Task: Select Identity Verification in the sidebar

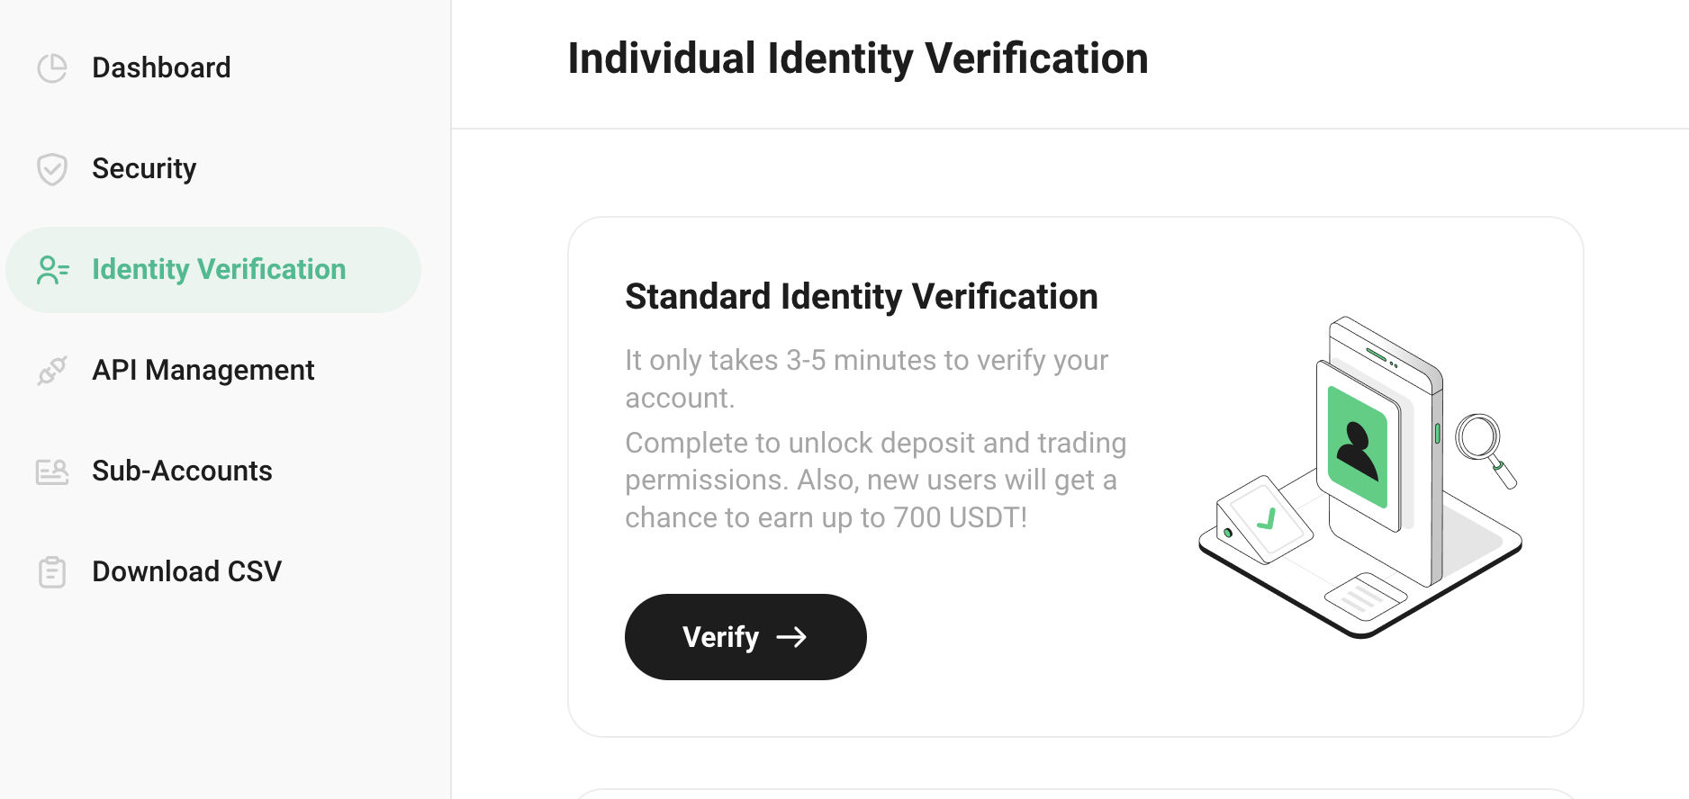Action: pos(219,270)
